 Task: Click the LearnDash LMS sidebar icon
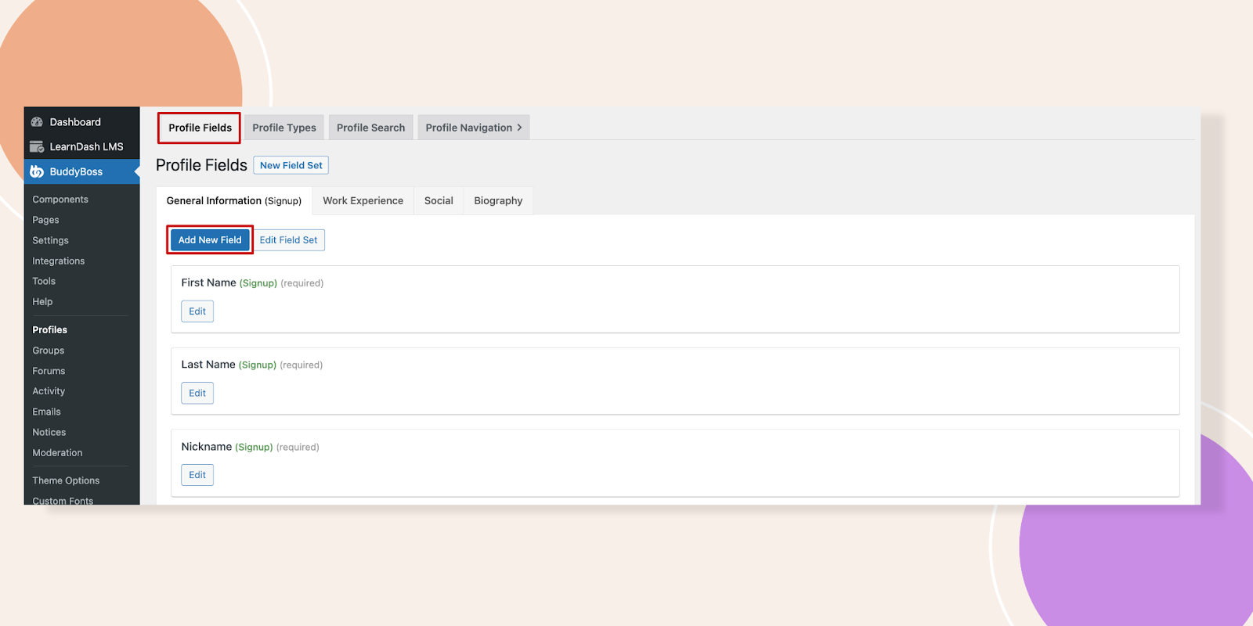click(x=37, y=146)
